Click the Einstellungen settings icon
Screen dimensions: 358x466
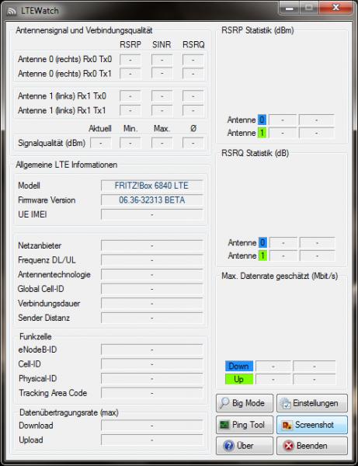pos(286,403)
